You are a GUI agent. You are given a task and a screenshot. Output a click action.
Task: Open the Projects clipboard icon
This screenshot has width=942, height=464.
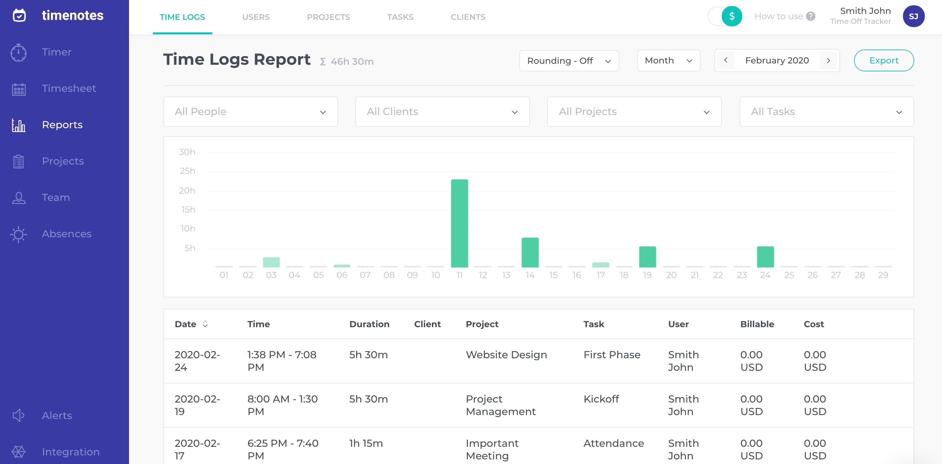[x=18, y=162]
